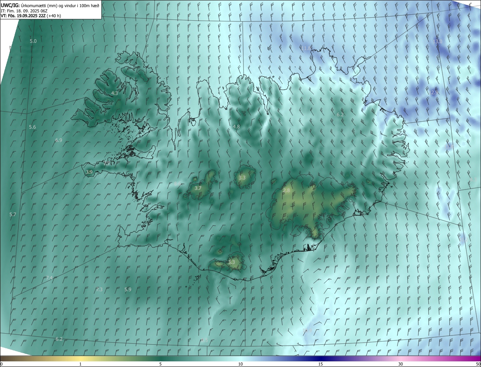Click the 12.9 value label

pyautogui.click(x=434, y=92)
